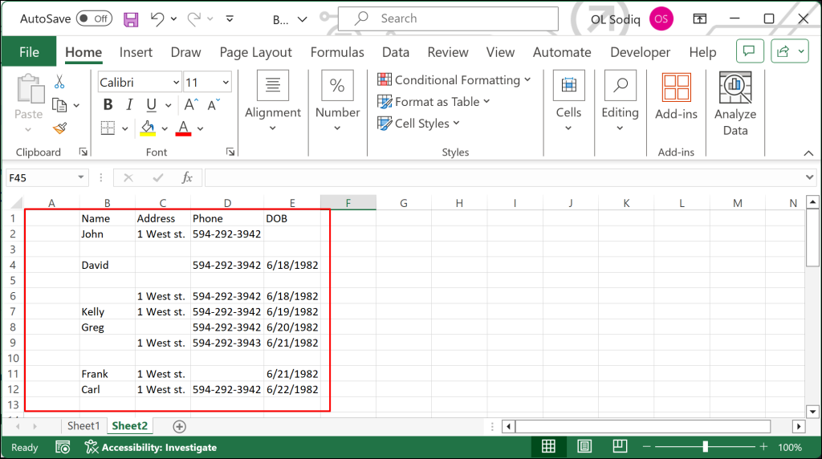Click the zoom slider handle
The height and width of the screenshot is (459, 822).
pos(706,446)
